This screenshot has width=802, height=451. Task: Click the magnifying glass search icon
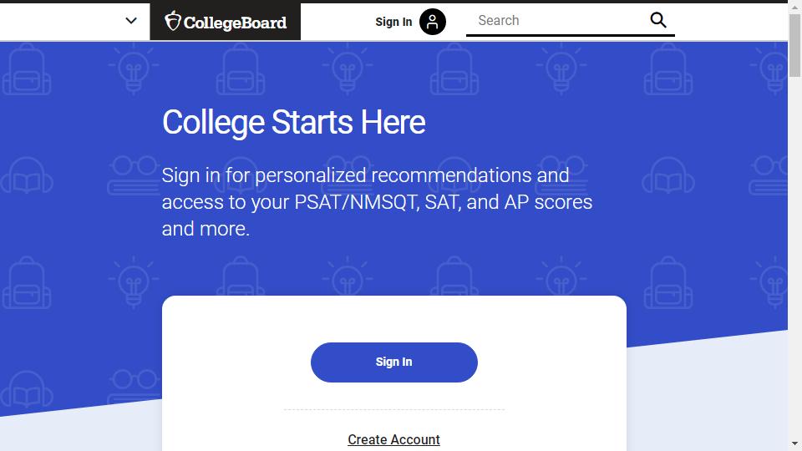pos(658,20)
